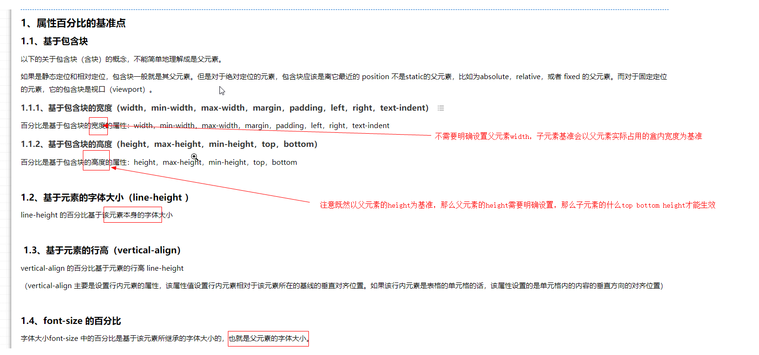The image size is (759, 355).
Task: Select heading "1.2、基于元素的字体大小 (line-height)"
Action: (105, 198)
